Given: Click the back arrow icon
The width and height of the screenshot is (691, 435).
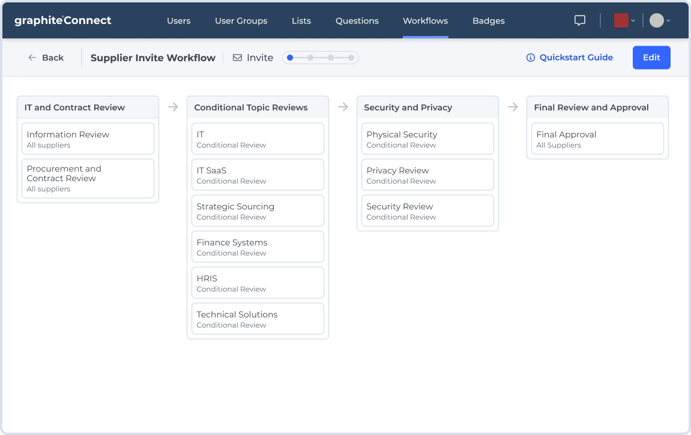Looking at the screenshot, I should pos(32,58).
